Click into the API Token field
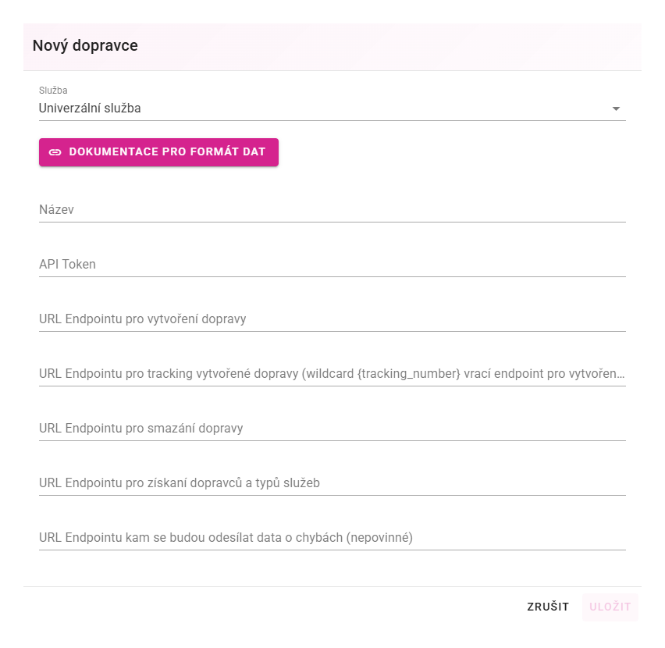Viewport: 665px width, 648px height. (x=332, y=264)
